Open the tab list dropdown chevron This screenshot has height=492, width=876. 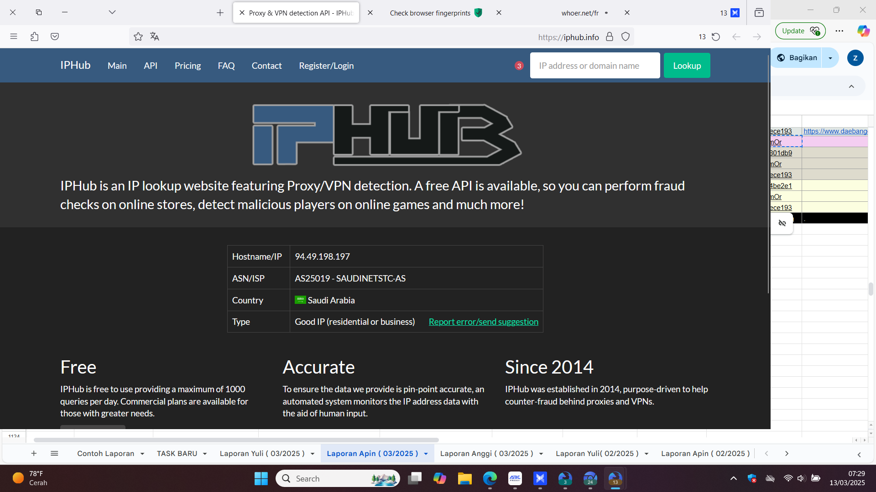tap(112, 12)
